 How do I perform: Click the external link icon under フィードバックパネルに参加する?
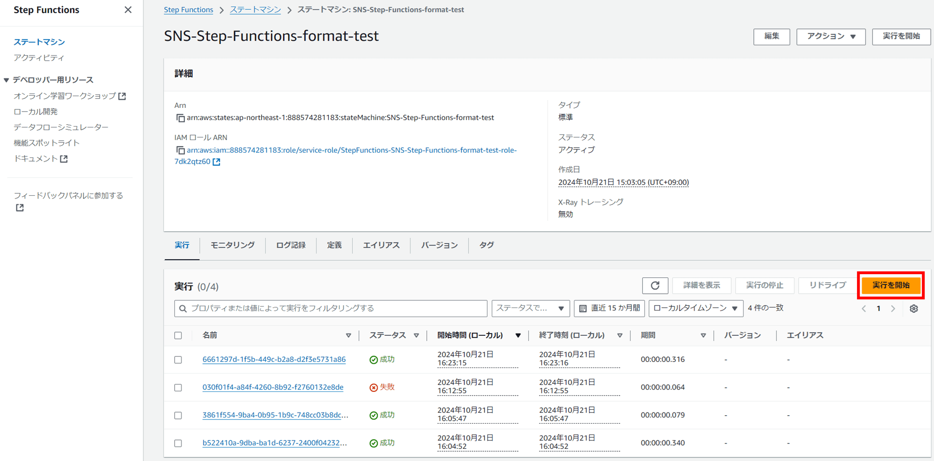(20, 207)
